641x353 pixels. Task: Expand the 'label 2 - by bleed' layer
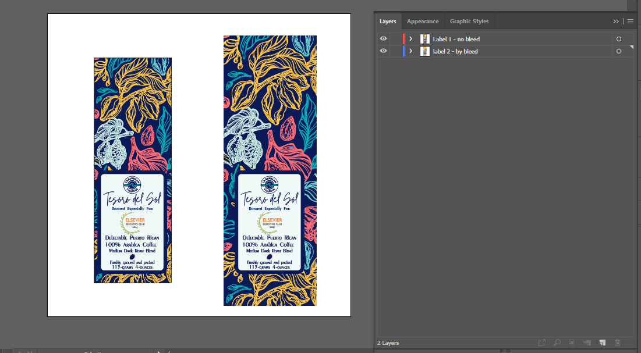411,51
